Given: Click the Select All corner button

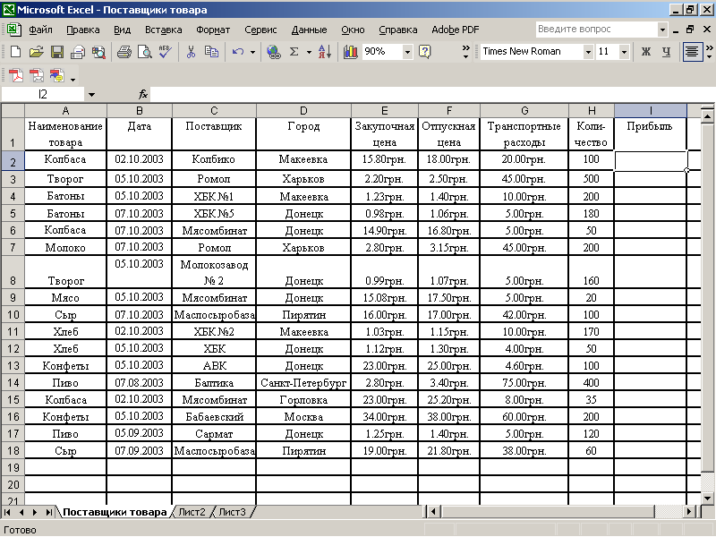Looking at the screenshot, I should click(x=13, y=110).
